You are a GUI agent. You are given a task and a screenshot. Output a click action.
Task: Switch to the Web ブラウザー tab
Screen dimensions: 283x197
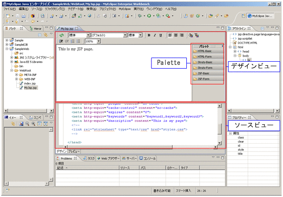tap(110, 158)
